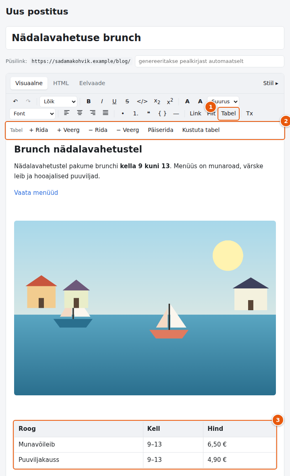Toggle underline formatting
Viewport: 290px width, 476px height.
pyautogui.click(x=114, y=101)
